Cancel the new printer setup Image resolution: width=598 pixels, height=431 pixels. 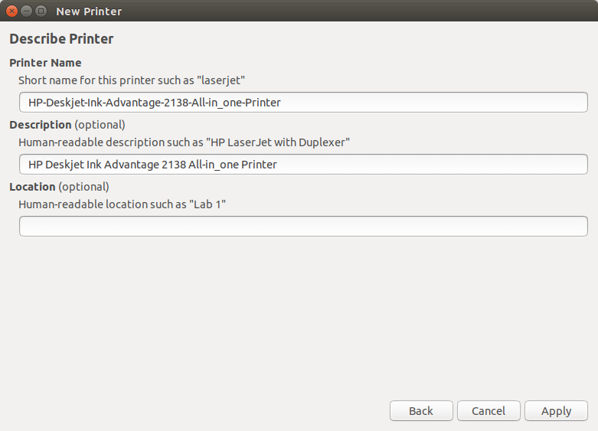489,411
